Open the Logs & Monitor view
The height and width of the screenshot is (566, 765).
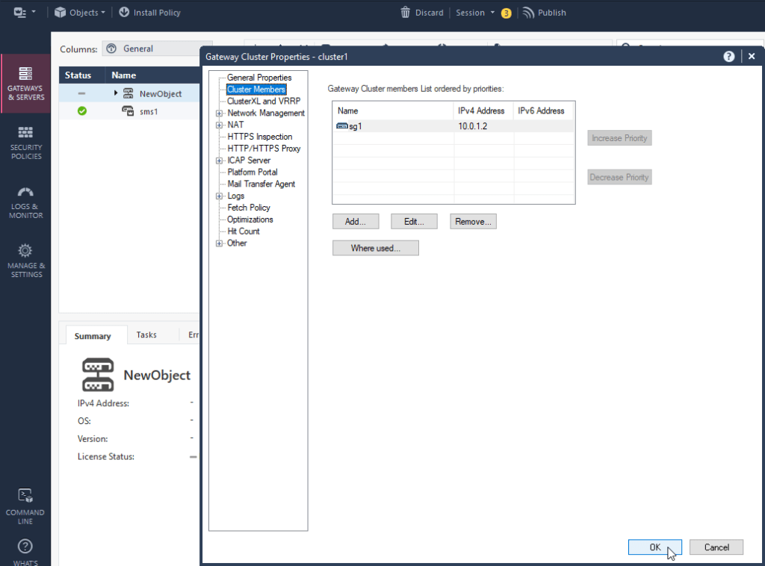[x=25, y=202]
